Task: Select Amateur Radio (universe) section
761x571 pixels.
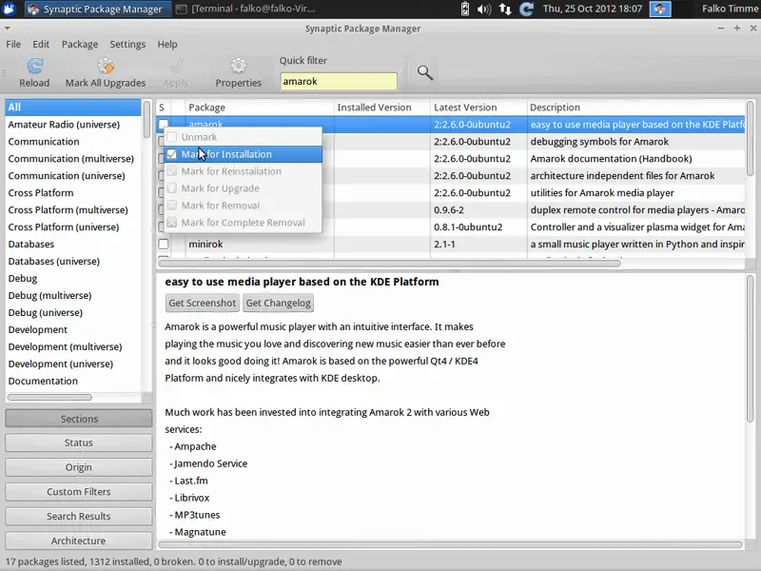Action: [73, 125]
